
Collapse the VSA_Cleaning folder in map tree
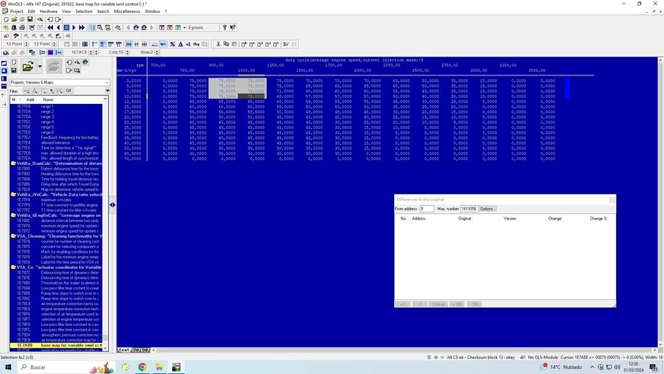13,236
